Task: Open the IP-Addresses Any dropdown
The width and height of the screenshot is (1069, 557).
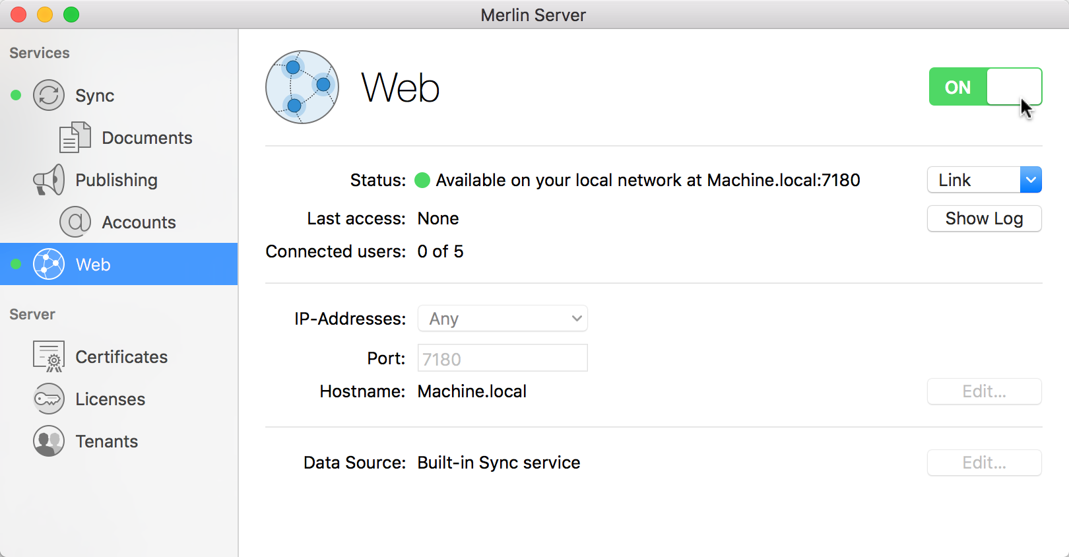Action: [503, 318]
